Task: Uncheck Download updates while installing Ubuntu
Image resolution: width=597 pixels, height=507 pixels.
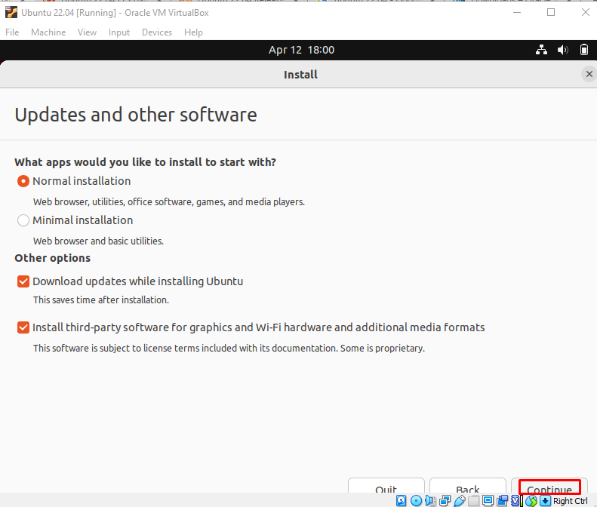Action: tap(23, 281)
